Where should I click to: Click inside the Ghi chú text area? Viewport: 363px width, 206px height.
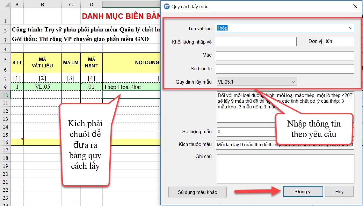point(285,168)
